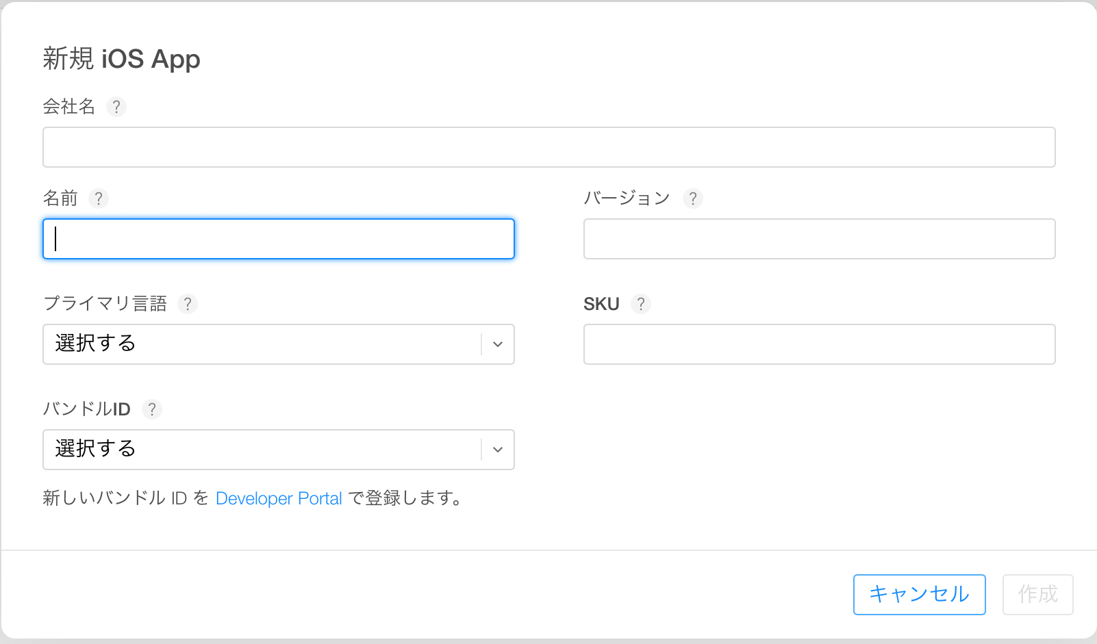Click the SKU label text

(601, 304)
